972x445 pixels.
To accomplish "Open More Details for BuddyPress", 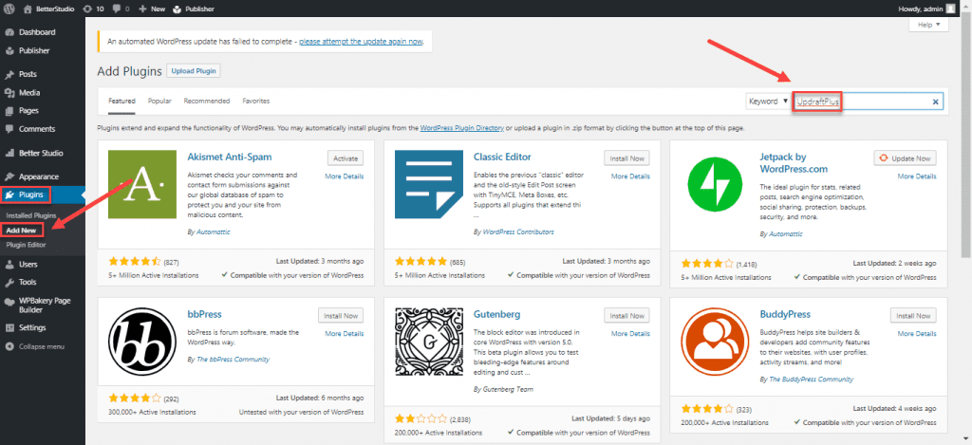I will coord(917,333).
